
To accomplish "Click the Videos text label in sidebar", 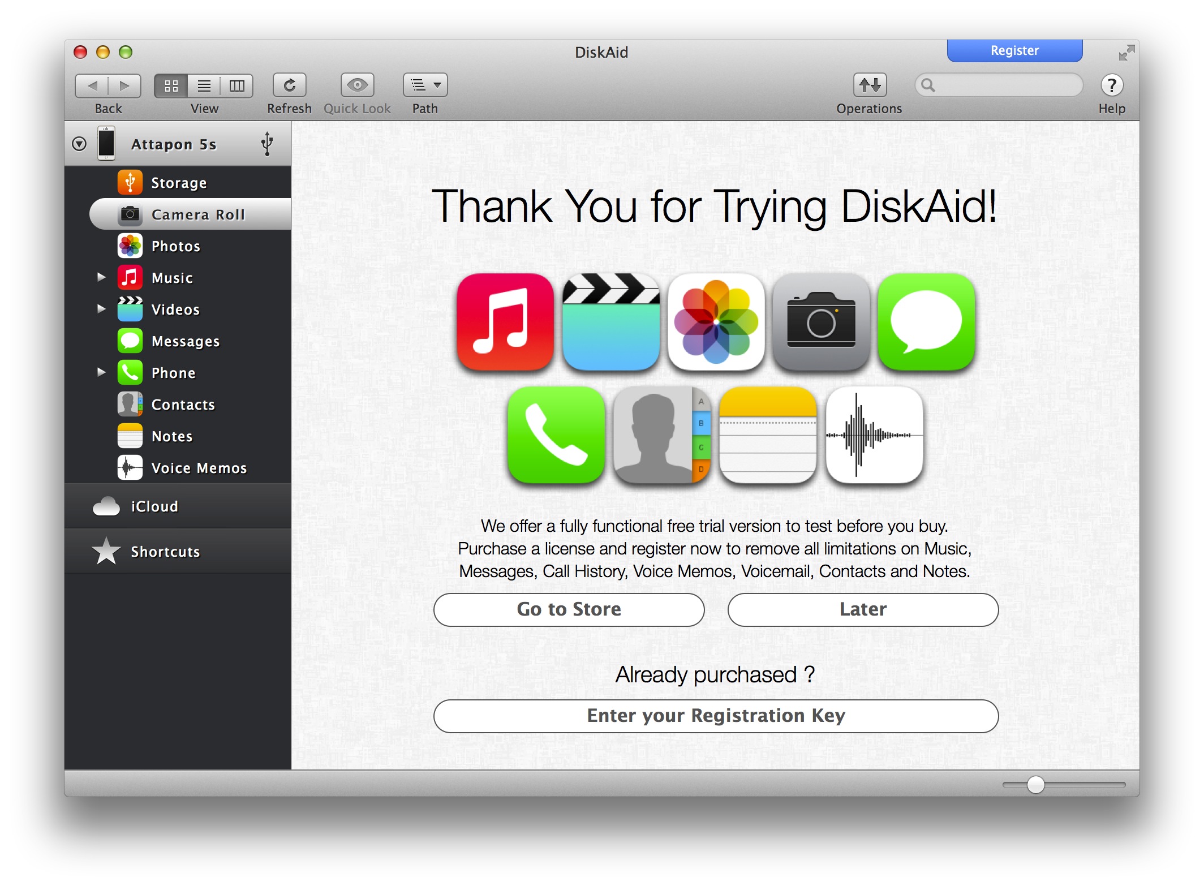I will click(x=175, y=309).
